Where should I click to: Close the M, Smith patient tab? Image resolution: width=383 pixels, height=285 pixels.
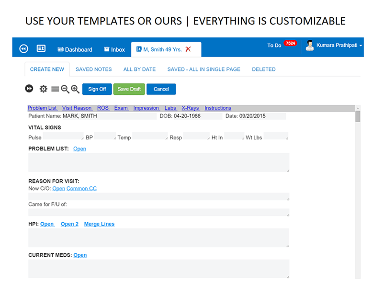188,49
